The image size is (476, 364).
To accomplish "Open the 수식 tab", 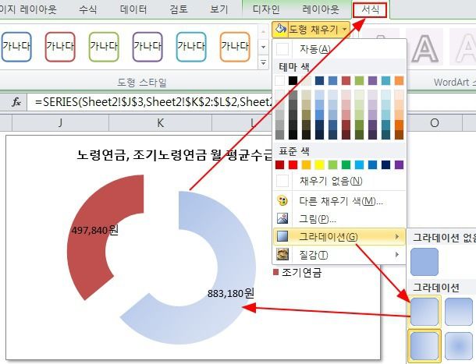I will coord(87,9).
